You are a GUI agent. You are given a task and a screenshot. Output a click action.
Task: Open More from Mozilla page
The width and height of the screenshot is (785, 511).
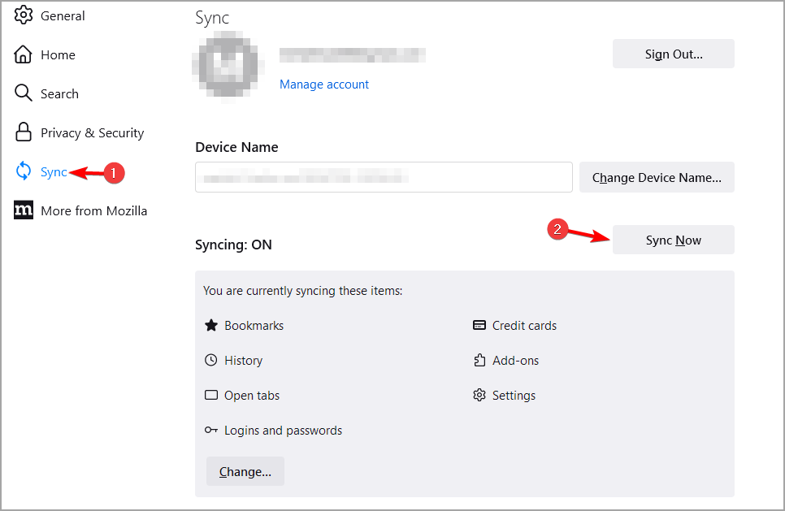94,211
